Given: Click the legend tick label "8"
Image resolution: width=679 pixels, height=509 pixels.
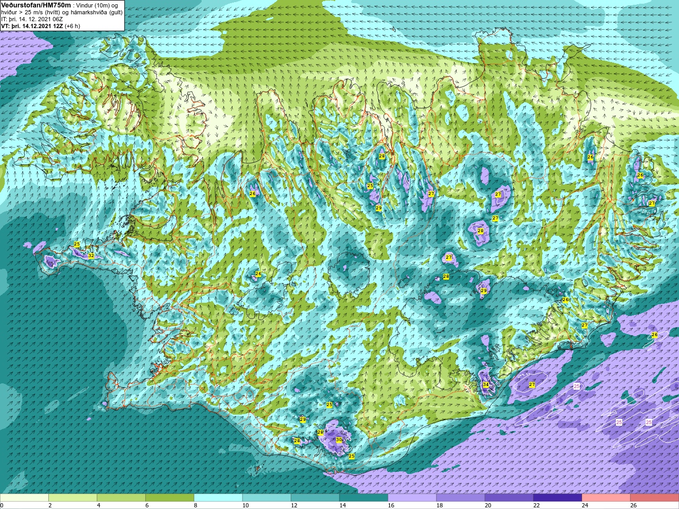Looking at the screenshot, I should pos(195,505).
